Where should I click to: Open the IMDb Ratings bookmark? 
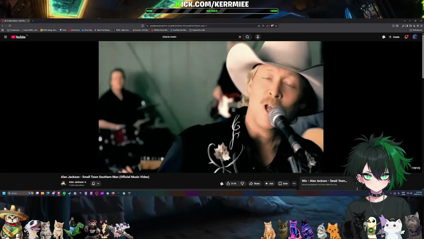pyautogui.click(x=49, y=30)
